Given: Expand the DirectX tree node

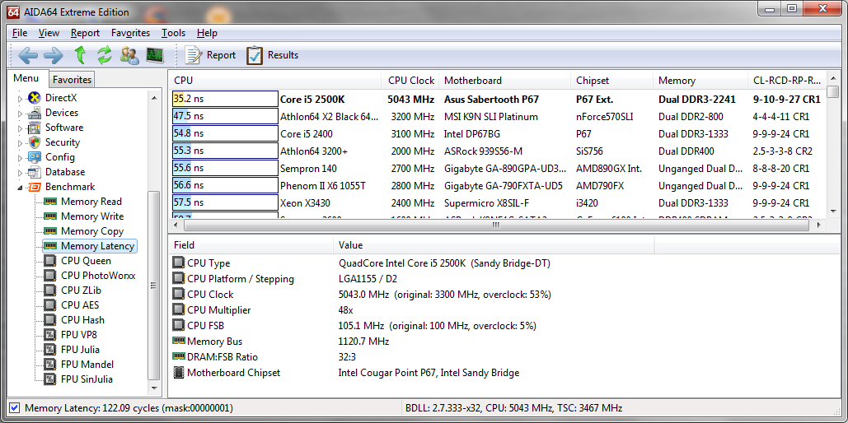Looking at the screenshot, I should [21, 98].
